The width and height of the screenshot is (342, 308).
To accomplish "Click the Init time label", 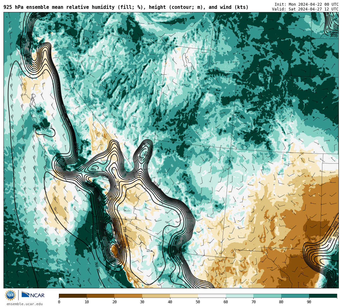I will (x=307, y=4).
